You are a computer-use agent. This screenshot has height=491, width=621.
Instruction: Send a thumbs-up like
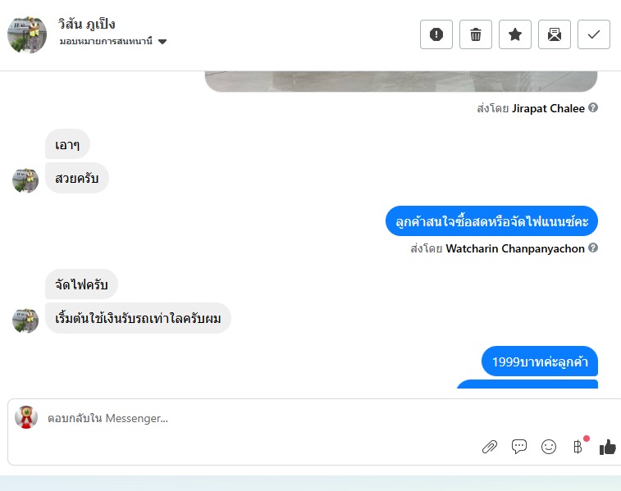tap(608, 447)
